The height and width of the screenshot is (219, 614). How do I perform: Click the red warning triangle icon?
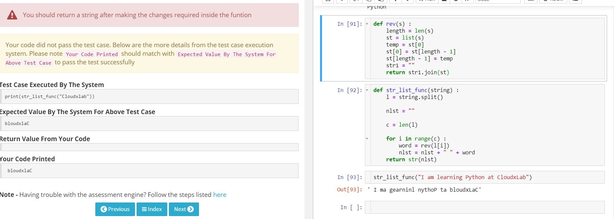(12, 15)
